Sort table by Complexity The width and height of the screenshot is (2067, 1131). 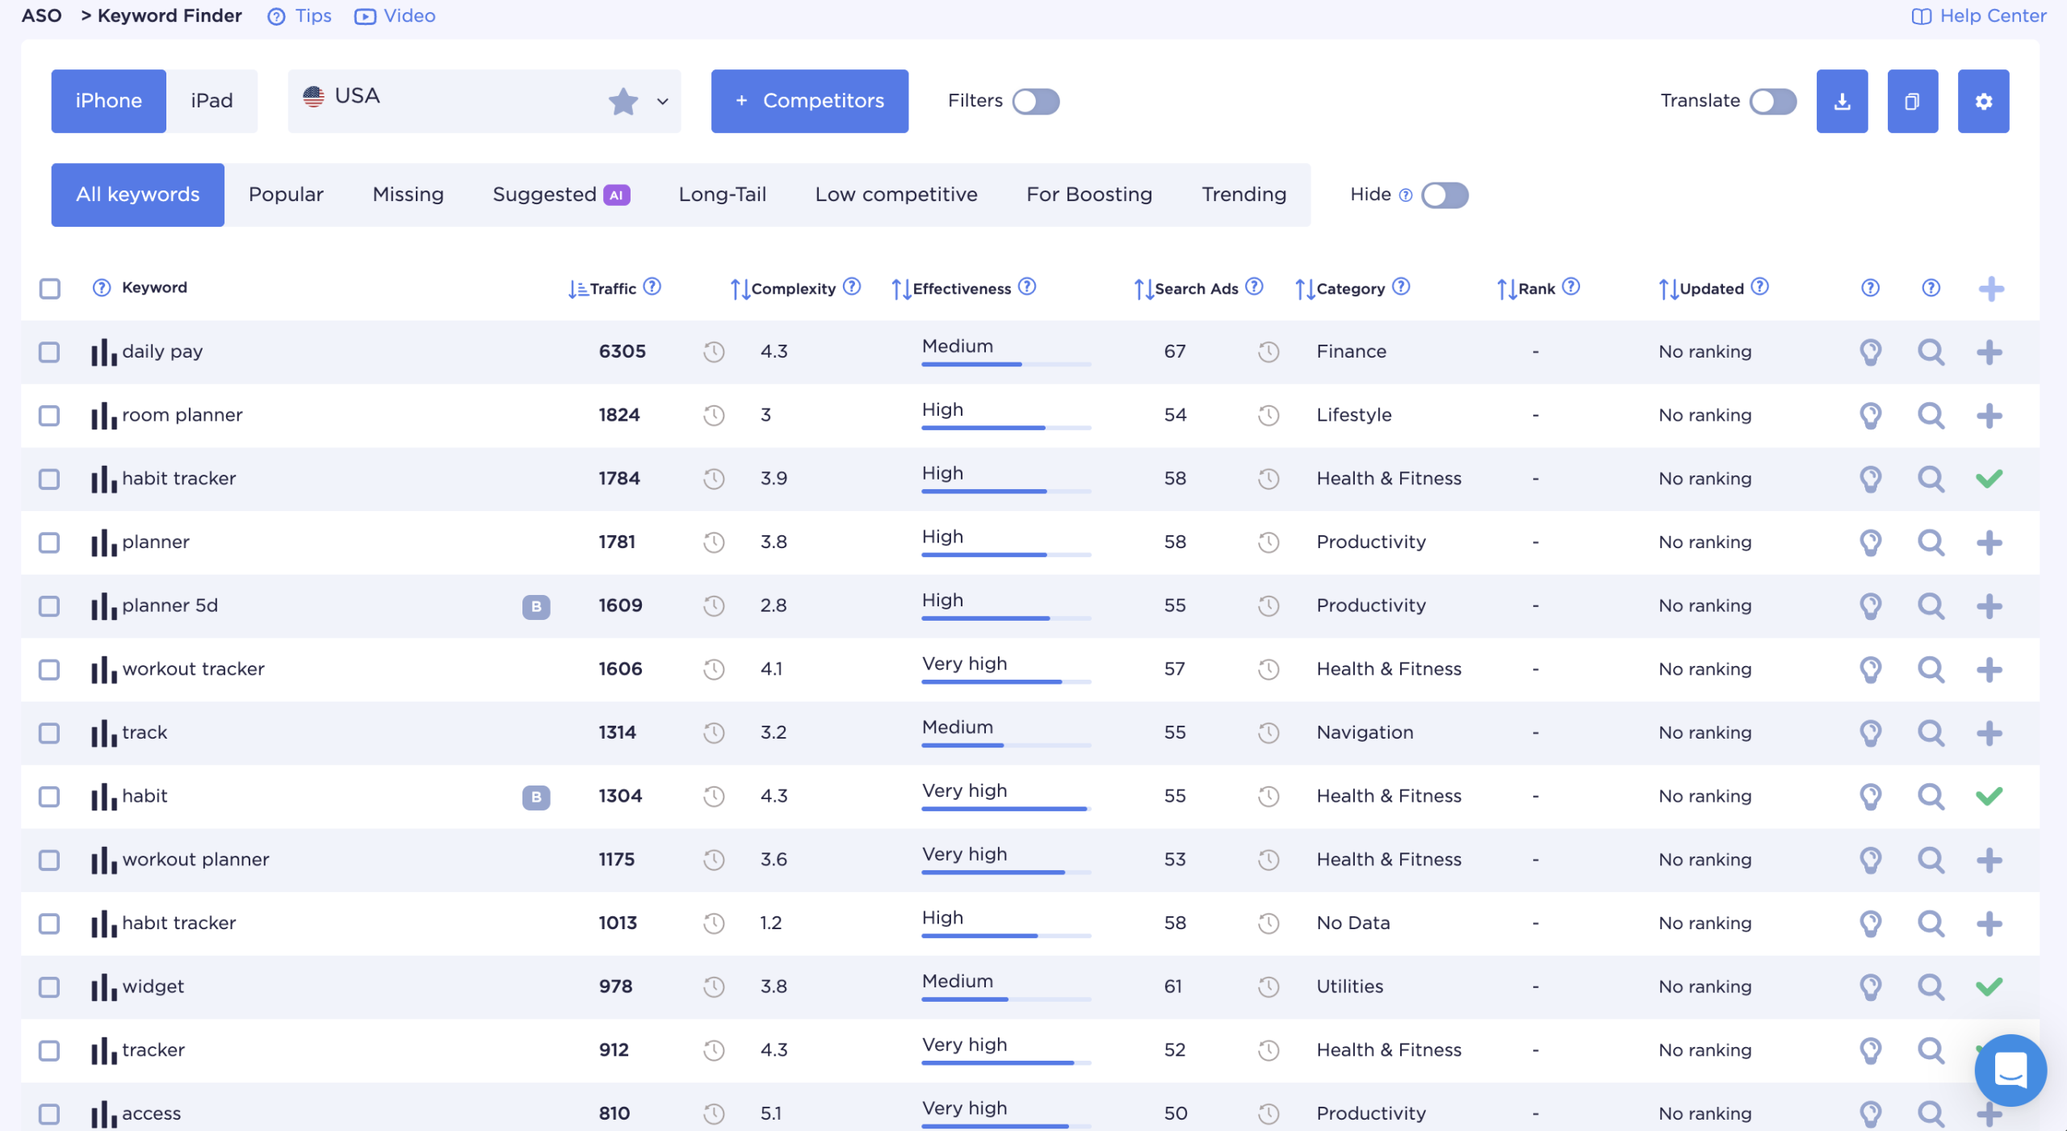click(740, 288)
